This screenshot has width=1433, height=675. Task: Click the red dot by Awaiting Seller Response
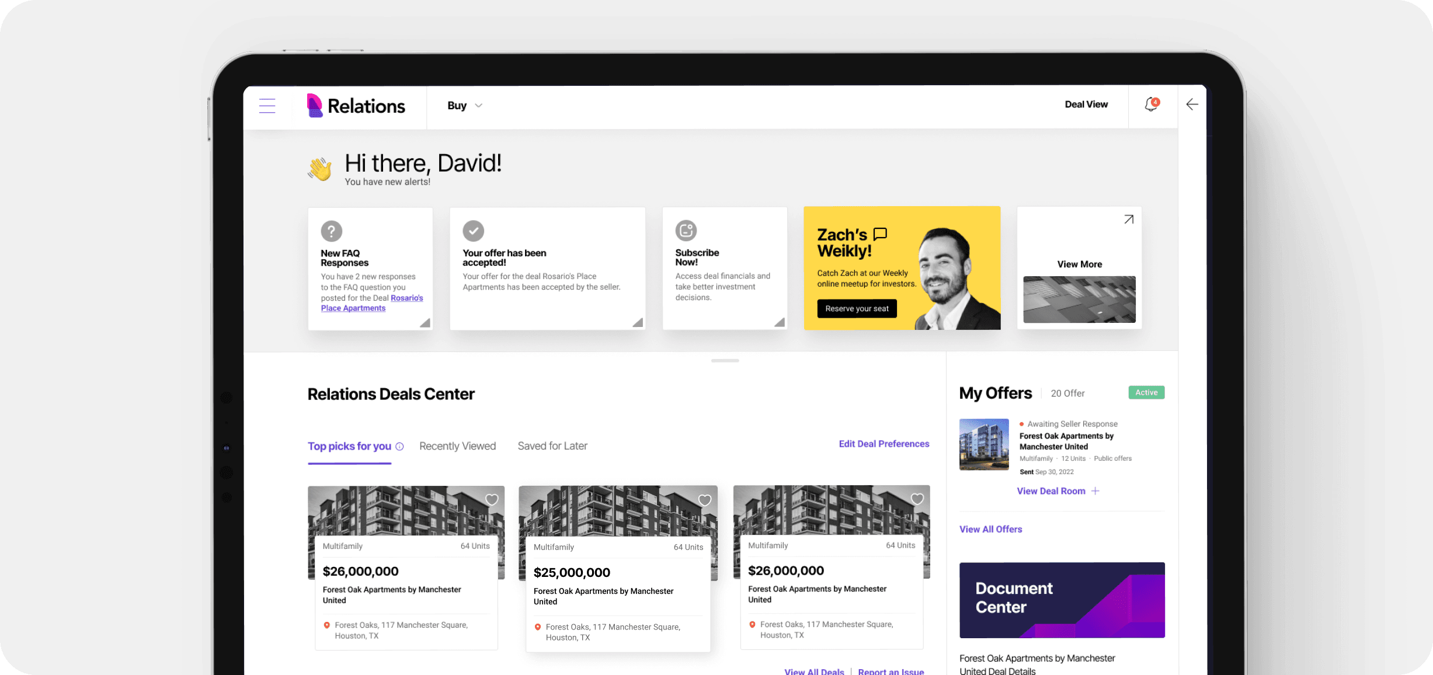point(1021,424)
